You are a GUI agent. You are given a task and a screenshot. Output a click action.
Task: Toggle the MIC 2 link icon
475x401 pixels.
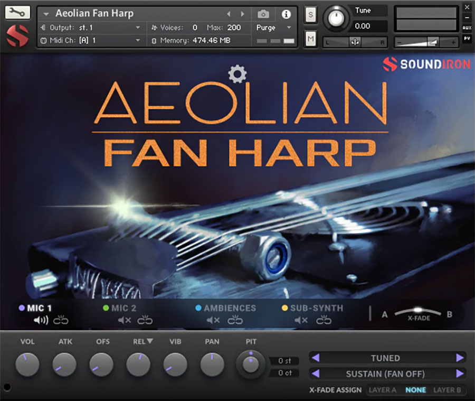click(145, 320)
